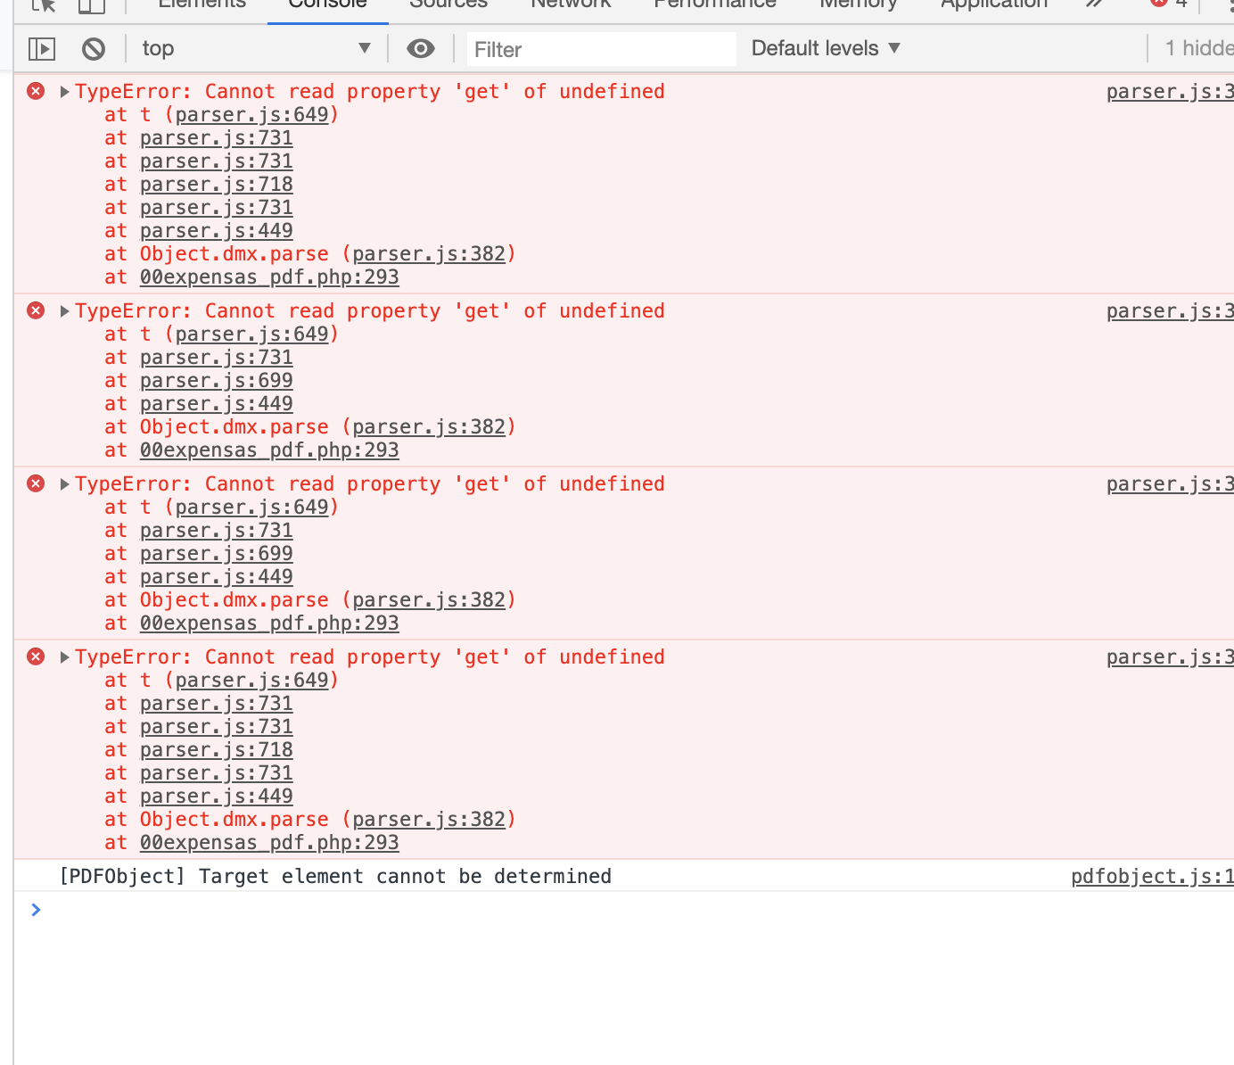Click the red error icon of the fourth TypeError
This screenshot has height=1065, width=1234.
36,656
